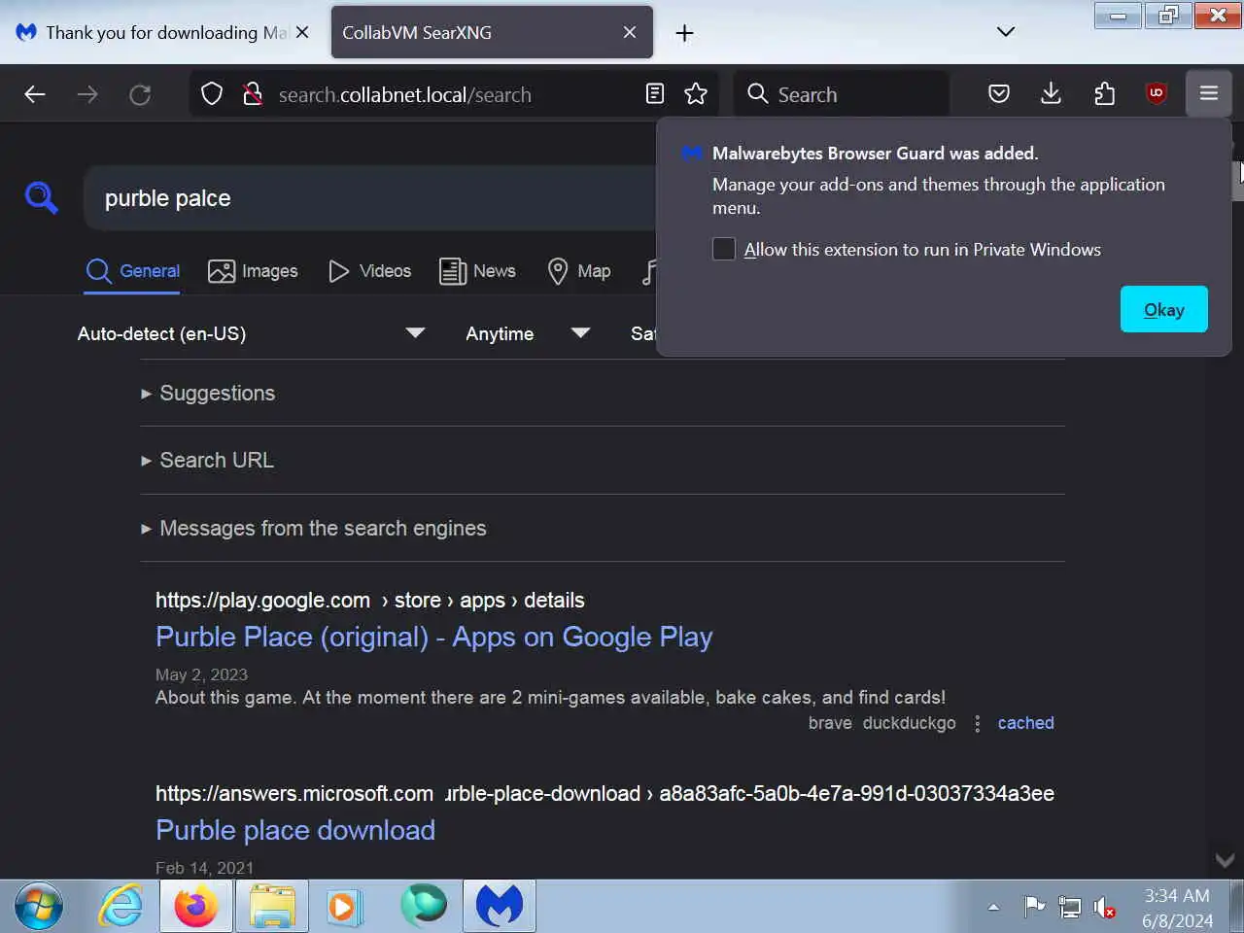Reload the current search page

(140, 94)
